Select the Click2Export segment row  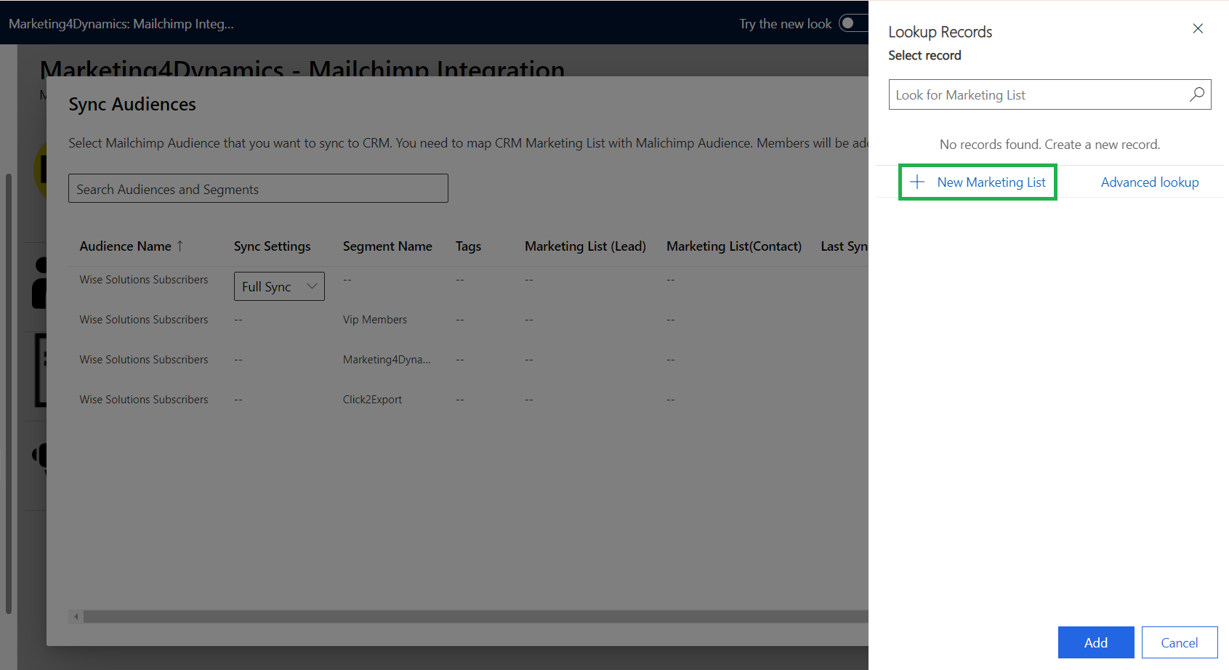tap(372, 400)
